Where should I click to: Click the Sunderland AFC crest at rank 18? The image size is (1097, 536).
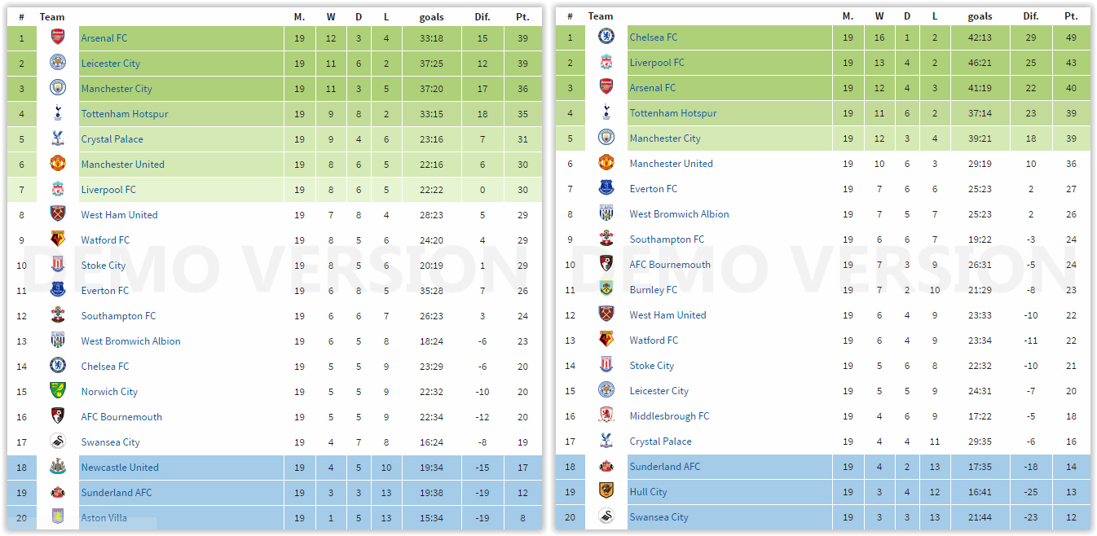(x=606, y=466)
